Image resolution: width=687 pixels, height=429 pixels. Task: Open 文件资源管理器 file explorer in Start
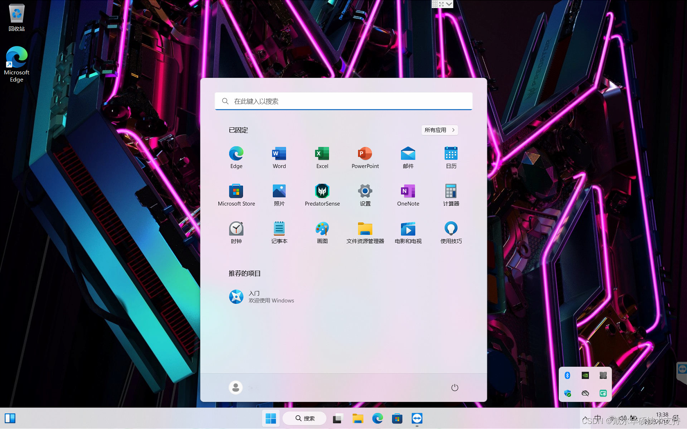(x=365, y=232)
